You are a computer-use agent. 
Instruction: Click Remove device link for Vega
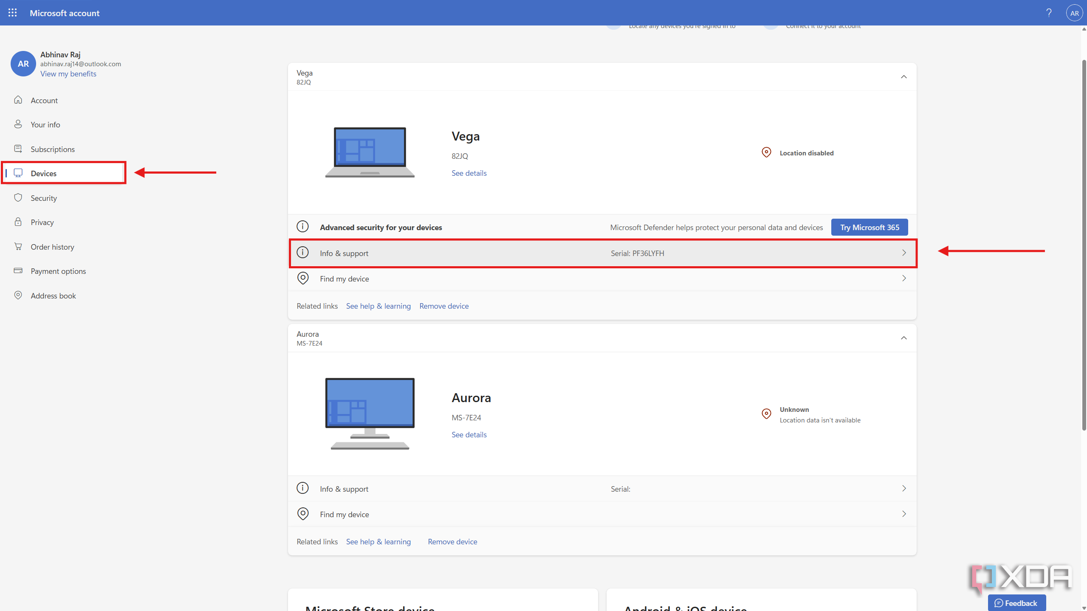pos(444,306)
